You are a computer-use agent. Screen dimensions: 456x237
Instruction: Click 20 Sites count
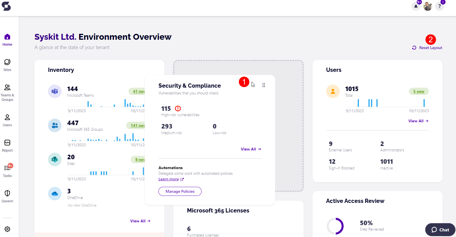point(71,157)
